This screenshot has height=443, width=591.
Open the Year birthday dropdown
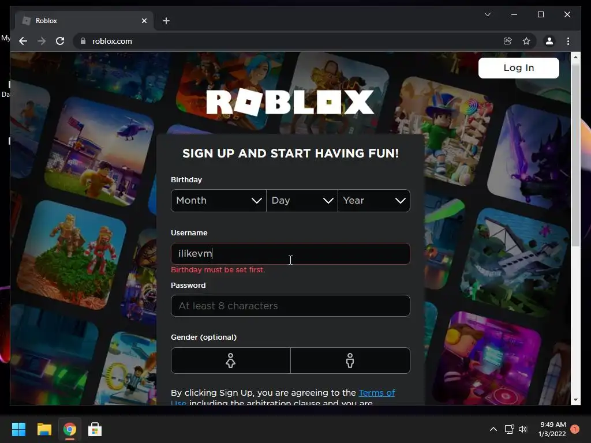tap(374, 200)
